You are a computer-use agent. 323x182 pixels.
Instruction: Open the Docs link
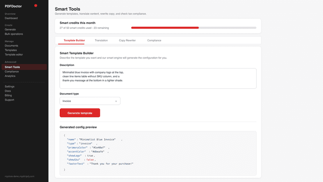tap(8, 91)
